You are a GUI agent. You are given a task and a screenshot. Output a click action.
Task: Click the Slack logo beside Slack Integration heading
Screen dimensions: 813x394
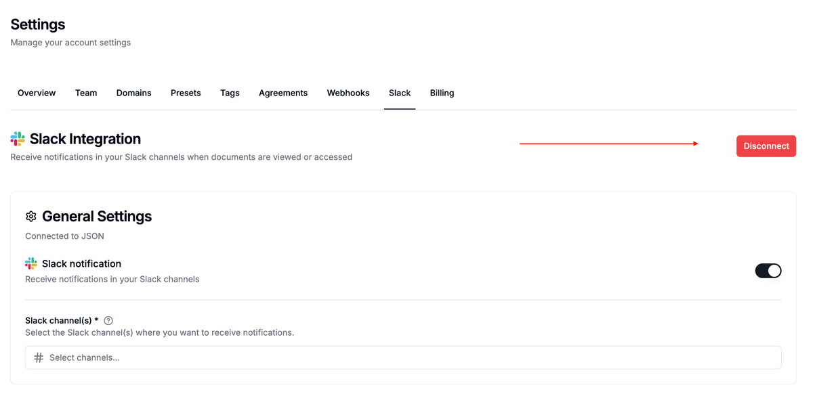(x=16, y=139)
